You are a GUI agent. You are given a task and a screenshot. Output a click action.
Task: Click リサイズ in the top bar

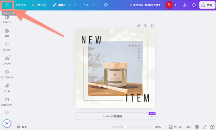[x=39, y=5]
